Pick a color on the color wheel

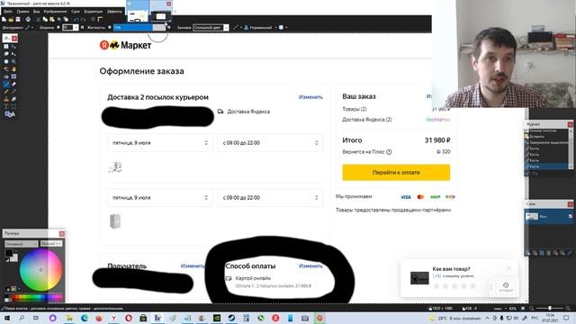click(40, 270)
